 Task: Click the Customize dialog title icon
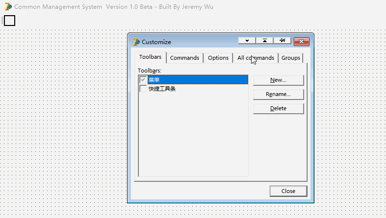coord(136,42)
